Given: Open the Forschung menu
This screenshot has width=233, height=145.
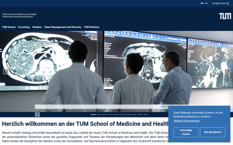Looking at the screenshot, I should click(24, 27).
